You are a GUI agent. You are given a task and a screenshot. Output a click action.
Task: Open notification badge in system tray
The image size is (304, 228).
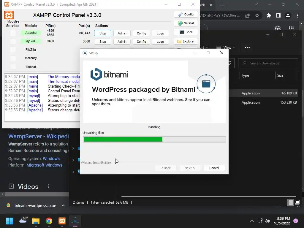pos(296,221)
